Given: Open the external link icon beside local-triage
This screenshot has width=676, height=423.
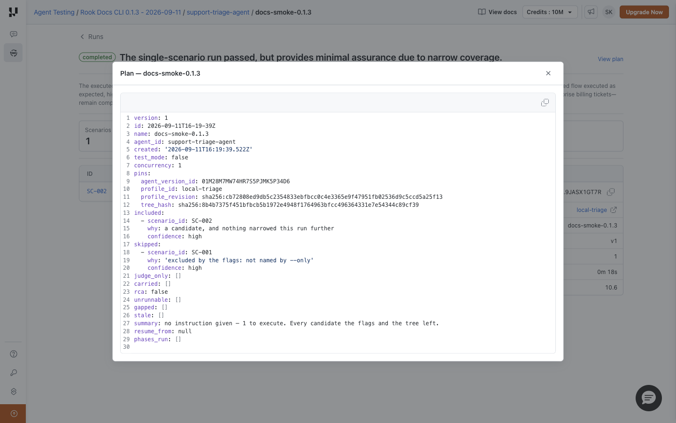Looking at the screenshot, I should 614,210.
